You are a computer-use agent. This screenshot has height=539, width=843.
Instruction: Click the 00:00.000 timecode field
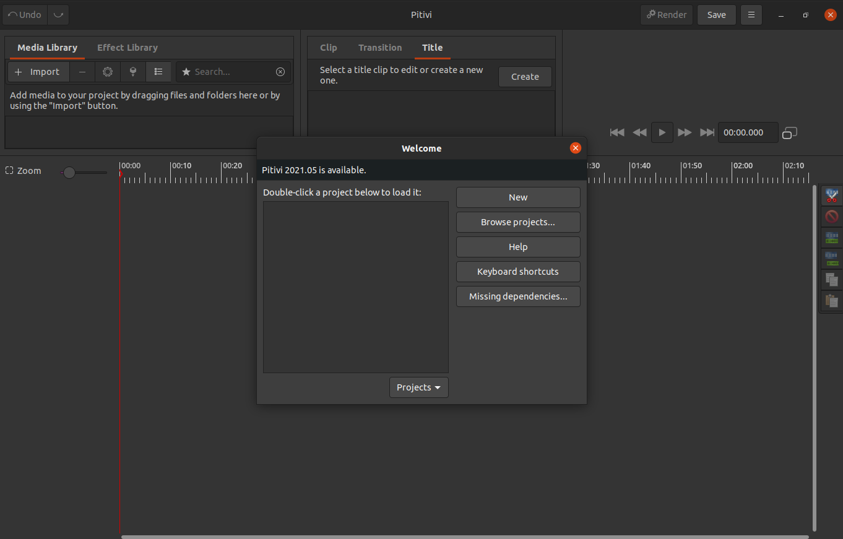748,132
